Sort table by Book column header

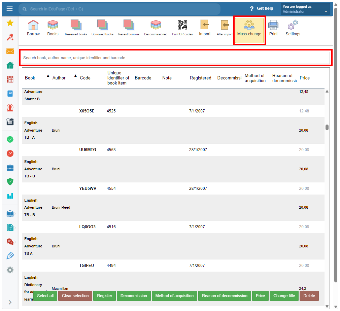click(x=30, y=78)
